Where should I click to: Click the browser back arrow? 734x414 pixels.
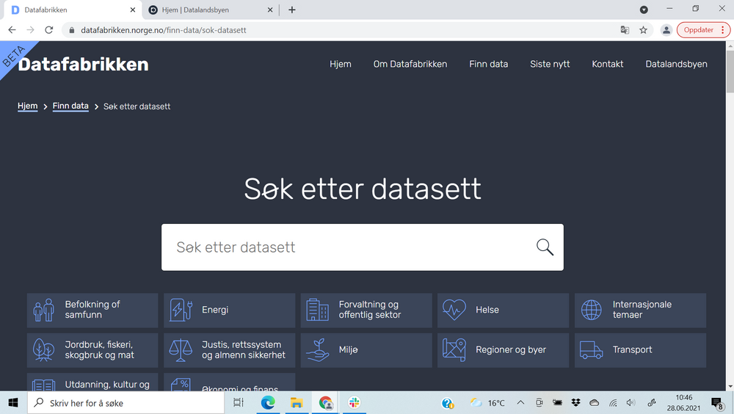click(x=12, y=30)
